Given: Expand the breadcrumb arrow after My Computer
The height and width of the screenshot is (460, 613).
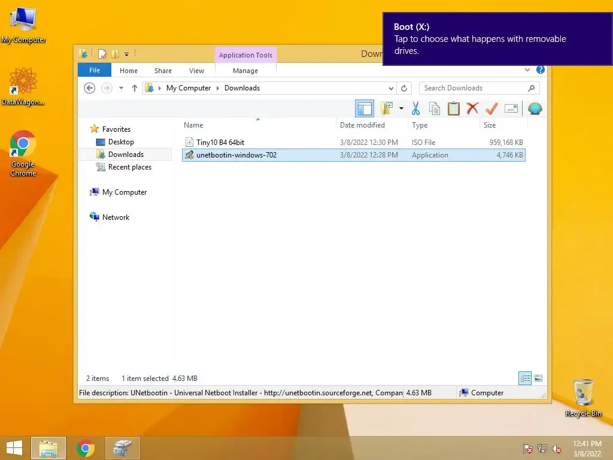Looking at the screenshot, I should [x=218, y=89].
